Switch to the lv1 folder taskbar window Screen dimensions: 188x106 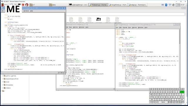tap(39, 5)
